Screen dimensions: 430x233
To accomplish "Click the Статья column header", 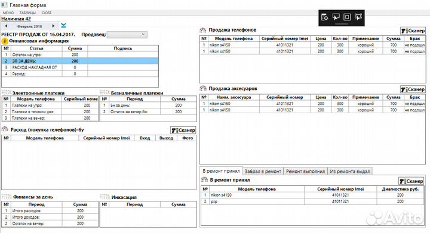I will point(36,48).
